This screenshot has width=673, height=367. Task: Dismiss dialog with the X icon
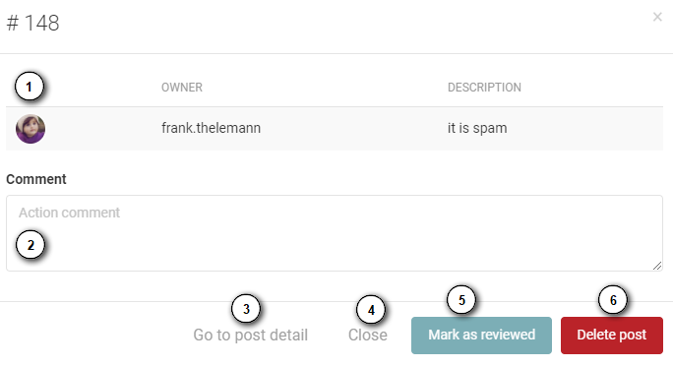coord(657,17)
